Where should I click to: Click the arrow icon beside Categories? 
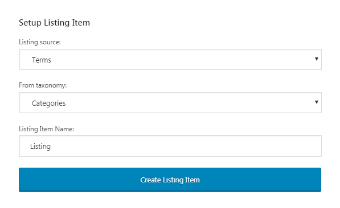click(x=317, y=102)
